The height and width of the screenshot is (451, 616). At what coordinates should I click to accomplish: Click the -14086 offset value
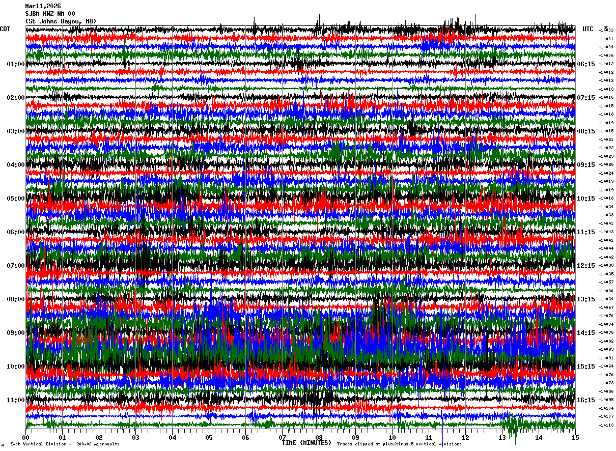point(606,391)
